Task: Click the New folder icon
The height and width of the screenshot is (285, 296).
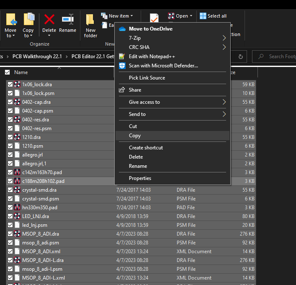Action: point(90,19)
